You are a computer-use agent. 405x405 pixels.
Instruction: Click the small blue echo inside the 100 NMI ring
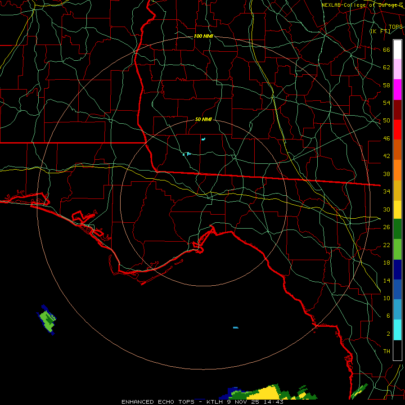(235, 328)
